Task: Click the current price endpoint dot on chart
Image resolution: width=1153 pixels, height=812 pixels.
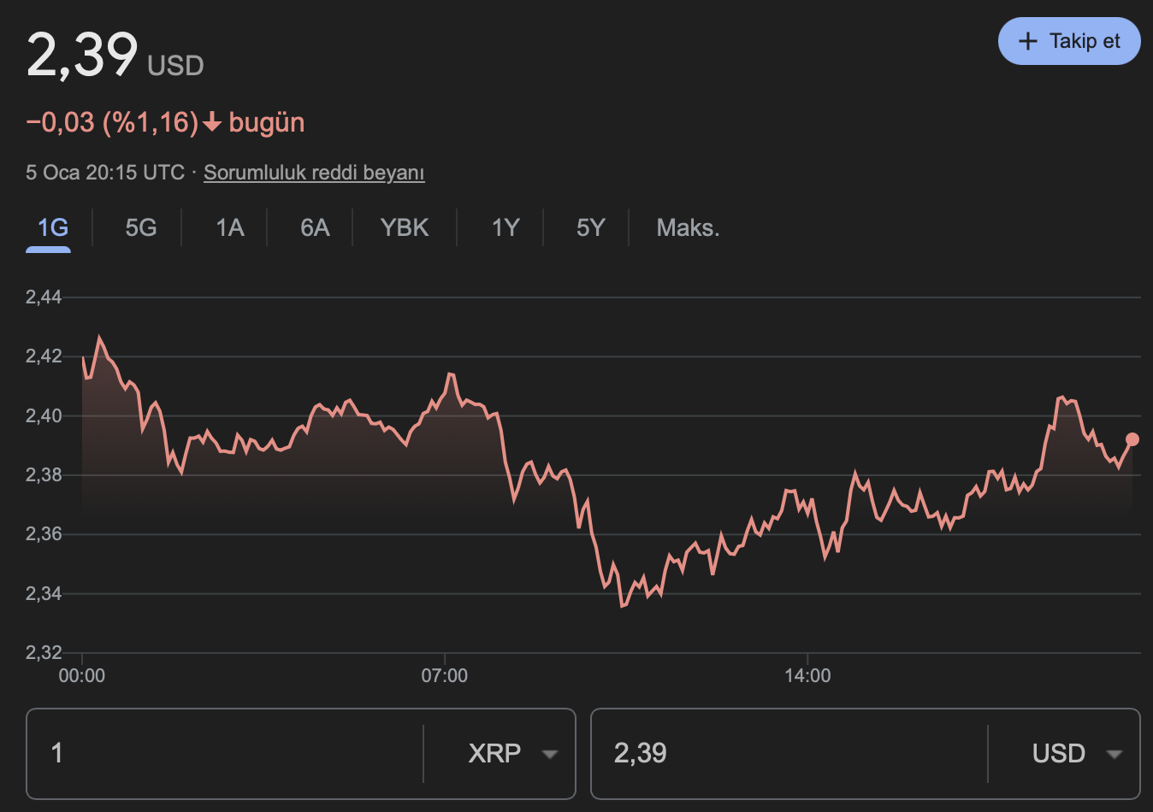Action: (1132, 439)
